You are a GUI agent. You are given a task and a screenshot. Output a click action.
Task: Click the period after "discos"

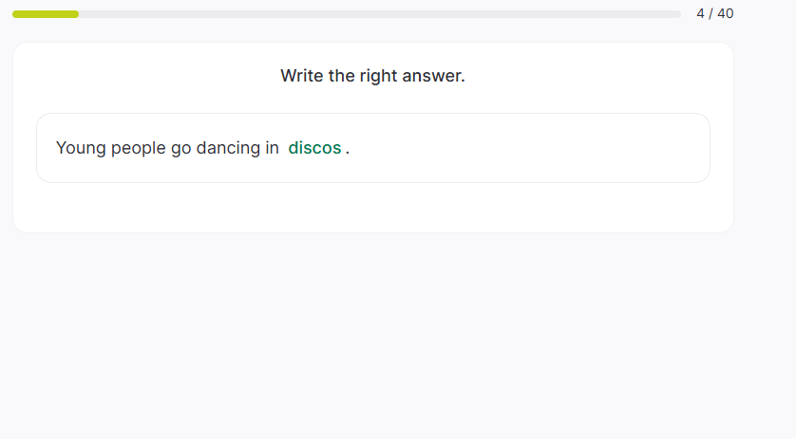pos(348,149)
